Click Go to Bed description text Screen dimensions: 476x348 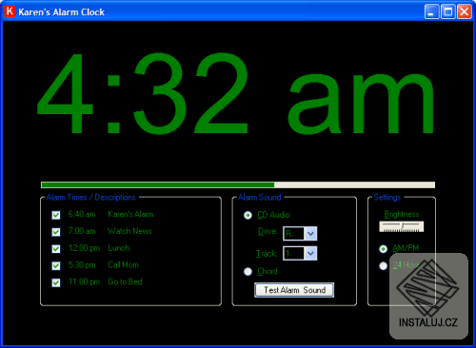[x=125, y=281]
